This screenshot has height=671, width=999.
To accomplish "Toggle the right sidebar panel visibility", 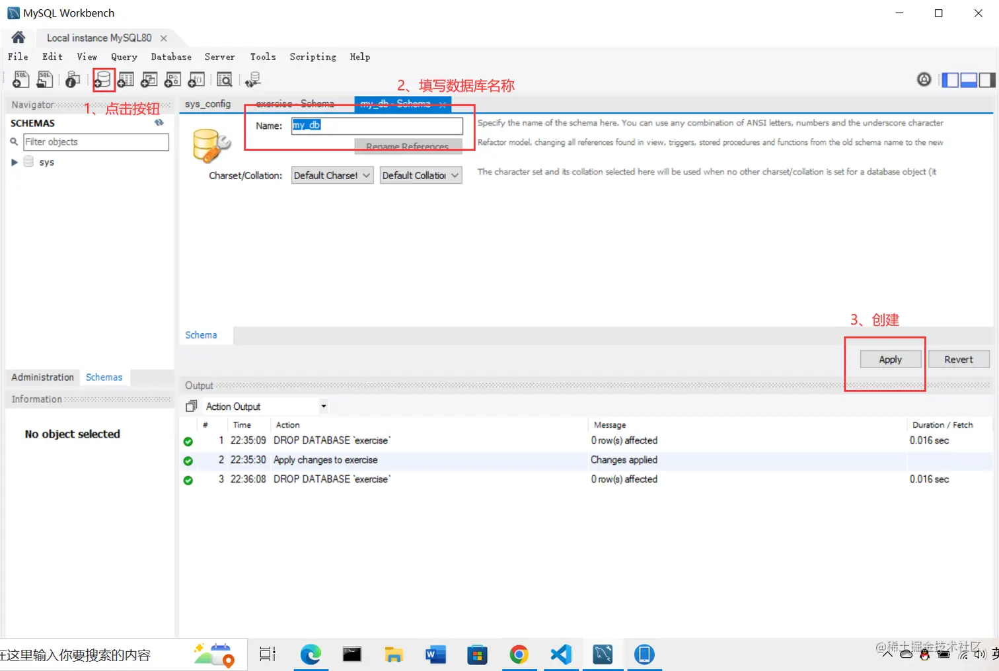I will pyautogui.click(x=987, y=80).
